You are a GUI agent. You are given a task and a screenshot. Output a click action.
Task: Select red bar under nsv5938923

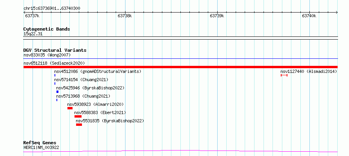[70, 108]
